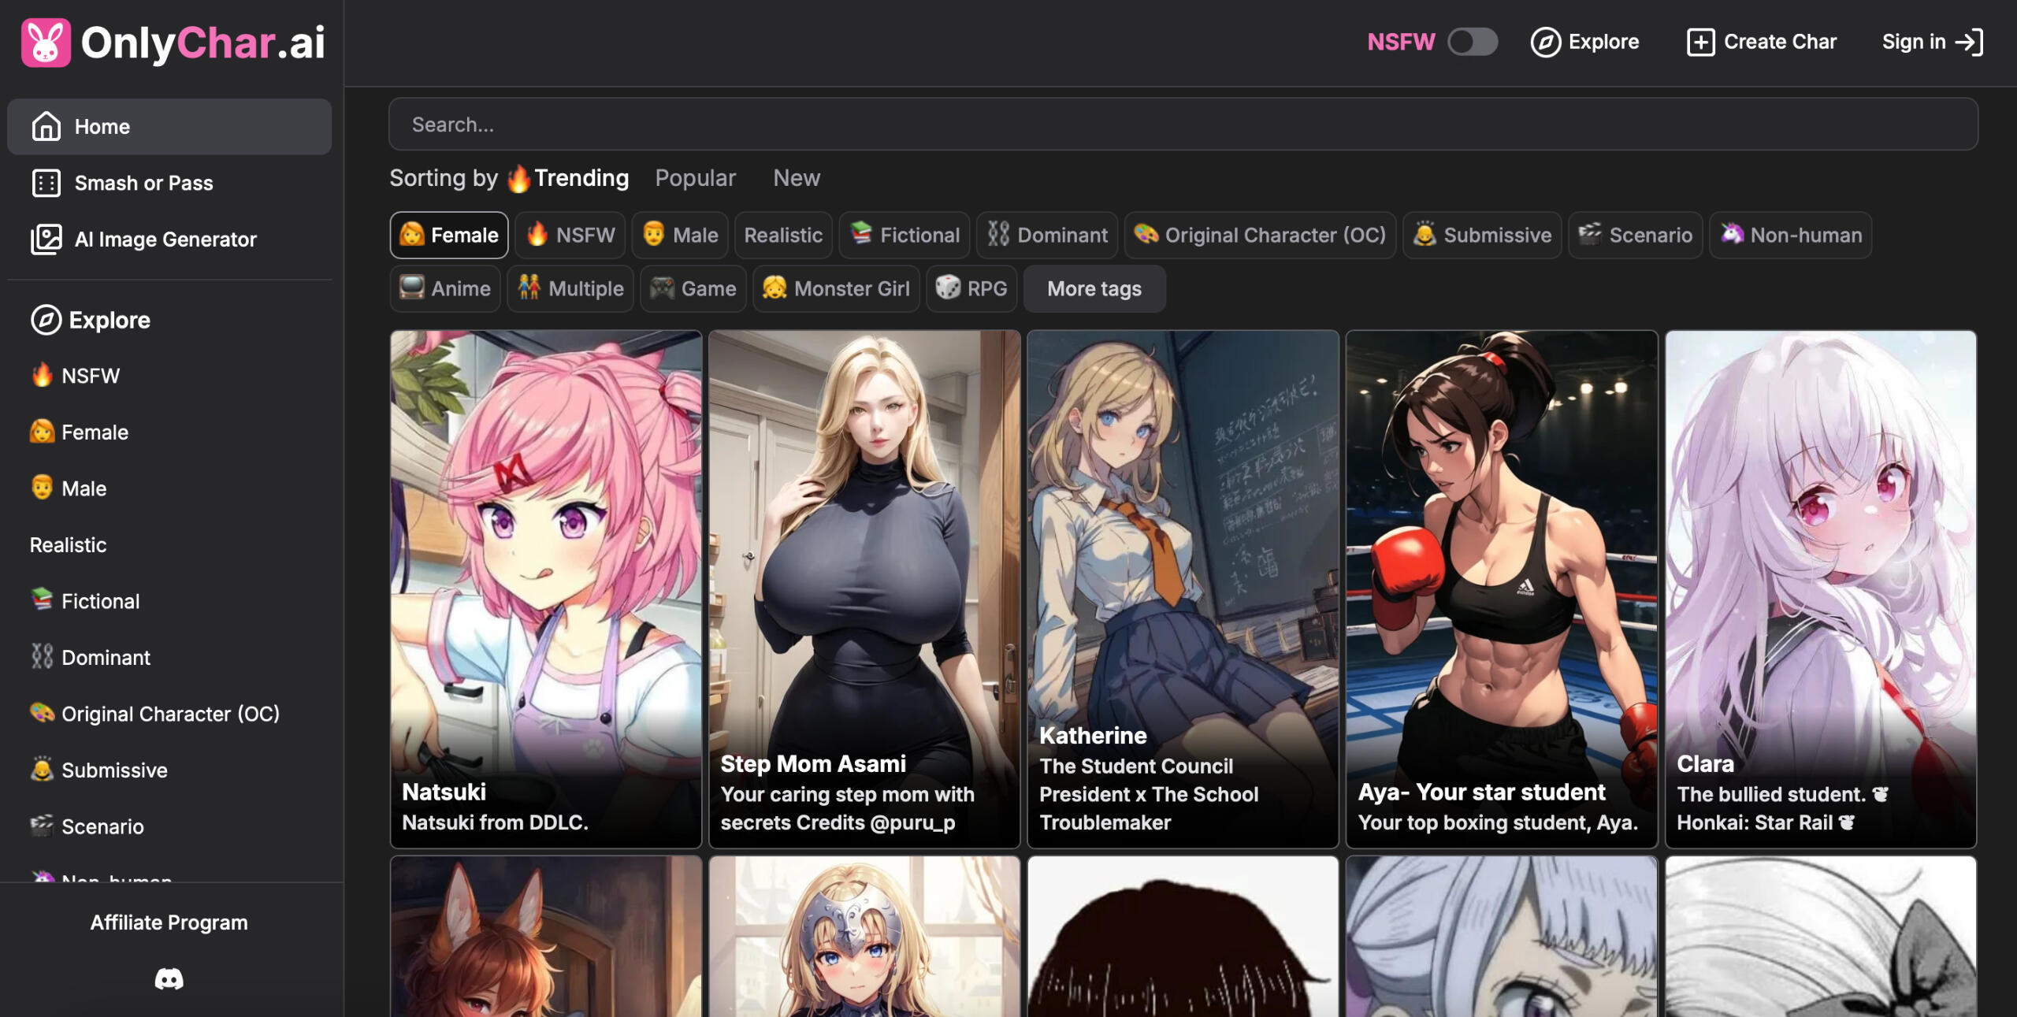
Task: Open the Natsuki character card
Action: pyautogui.click(x=546, y=588)
